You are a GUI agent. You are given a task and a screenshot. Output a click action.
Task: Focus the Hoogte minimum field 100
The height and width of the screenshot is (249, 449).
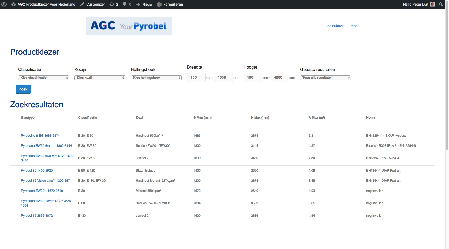(253, 77)
